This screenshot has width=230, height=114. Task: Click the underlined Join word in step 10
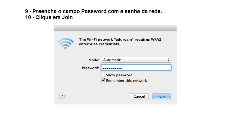tap(67, 17)
